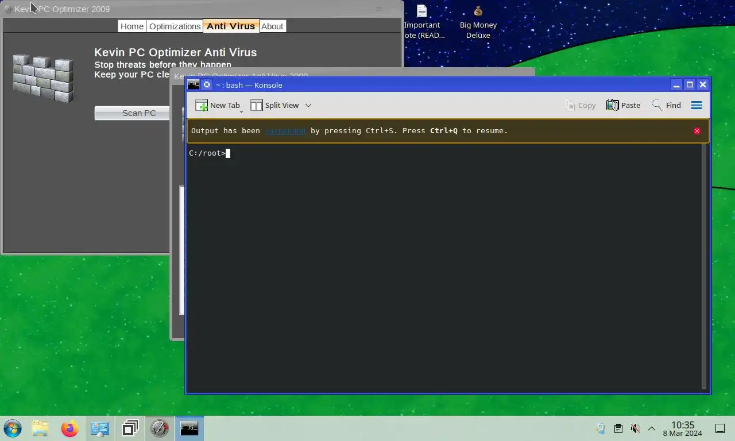Click the 'suspended' link in the banner
This screenshot has width=735, height=441.
pos(285,131)
